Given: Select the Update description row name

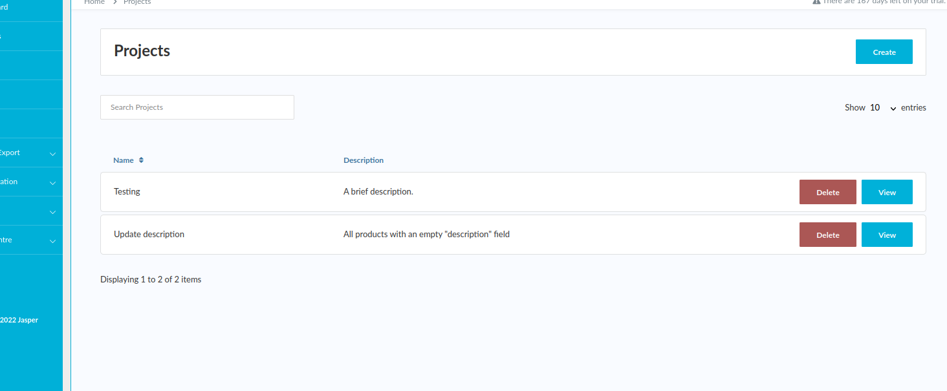Looking at the screenshot, I should [x=149, y=234].
